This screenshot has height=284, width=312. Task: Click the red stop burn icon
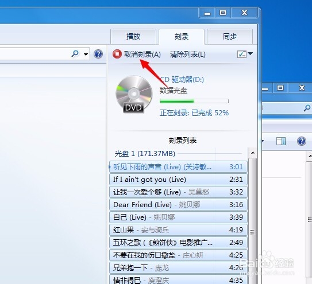(117, 54)
